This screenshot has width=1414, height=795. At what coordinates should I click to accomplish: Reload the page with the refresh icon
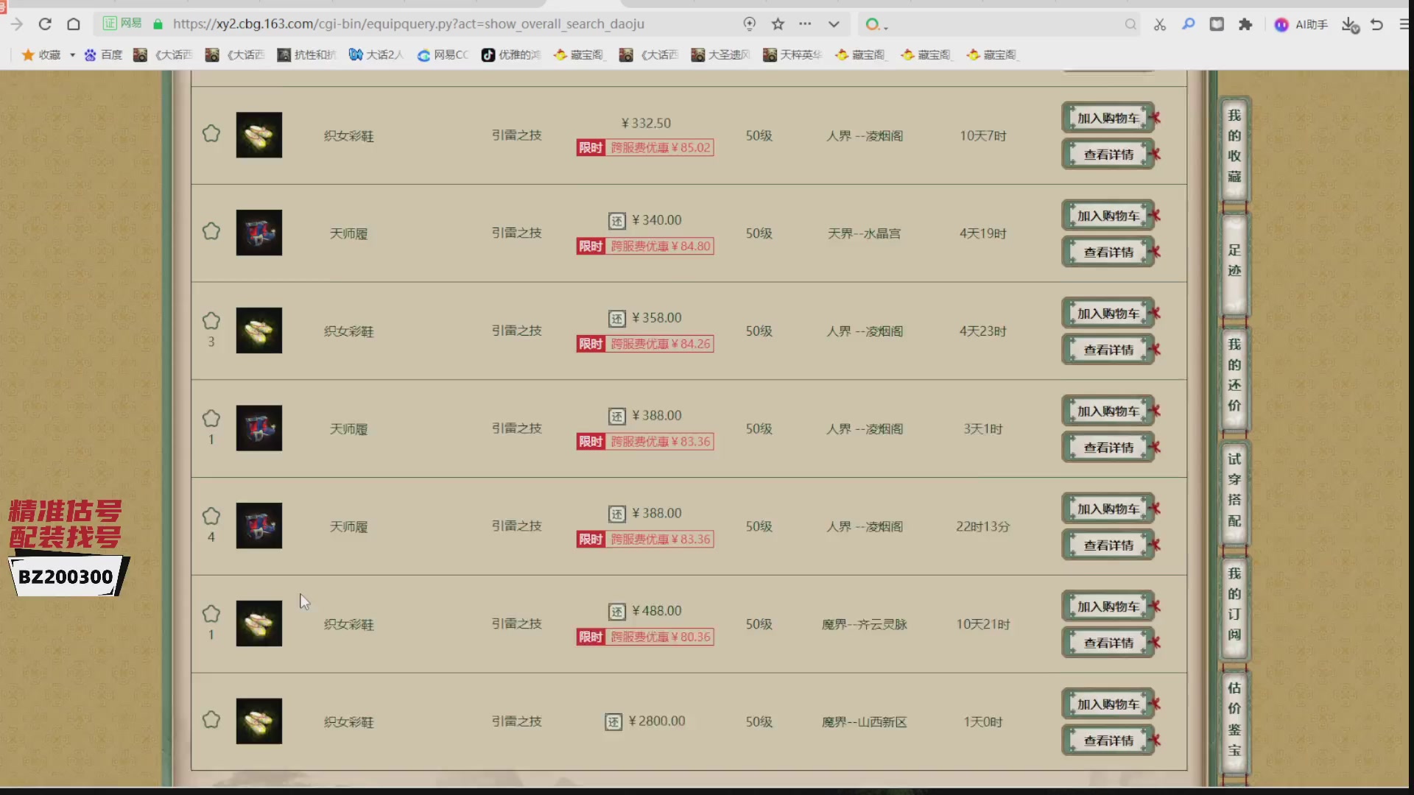45,24
